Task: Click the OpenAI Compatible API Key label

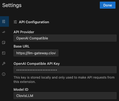Action: click(37, 64)
